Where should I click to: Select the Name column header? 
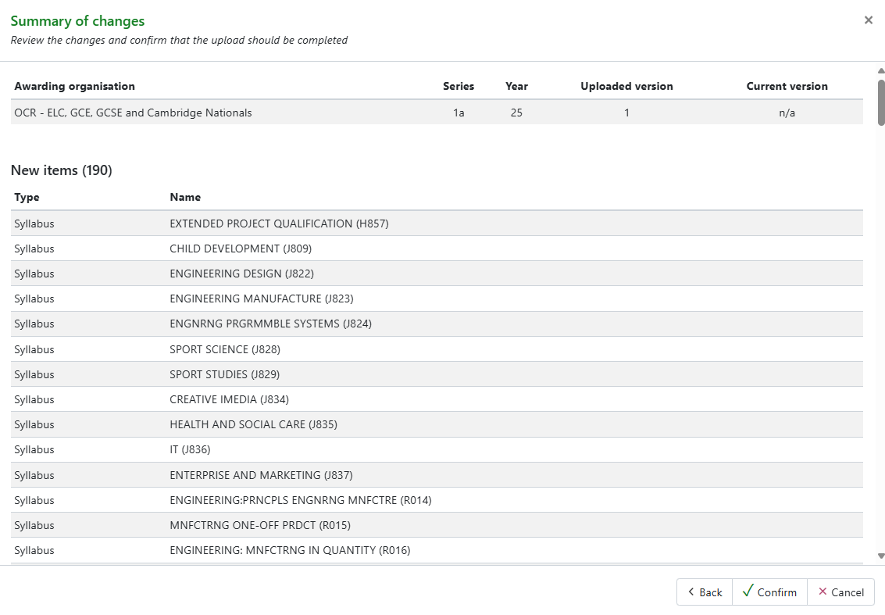tap(185, 197)
